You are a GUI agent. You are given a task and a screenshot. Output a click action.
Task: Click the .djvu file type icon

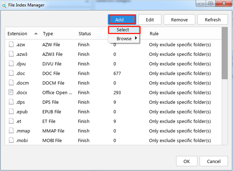tap(11, 64)
